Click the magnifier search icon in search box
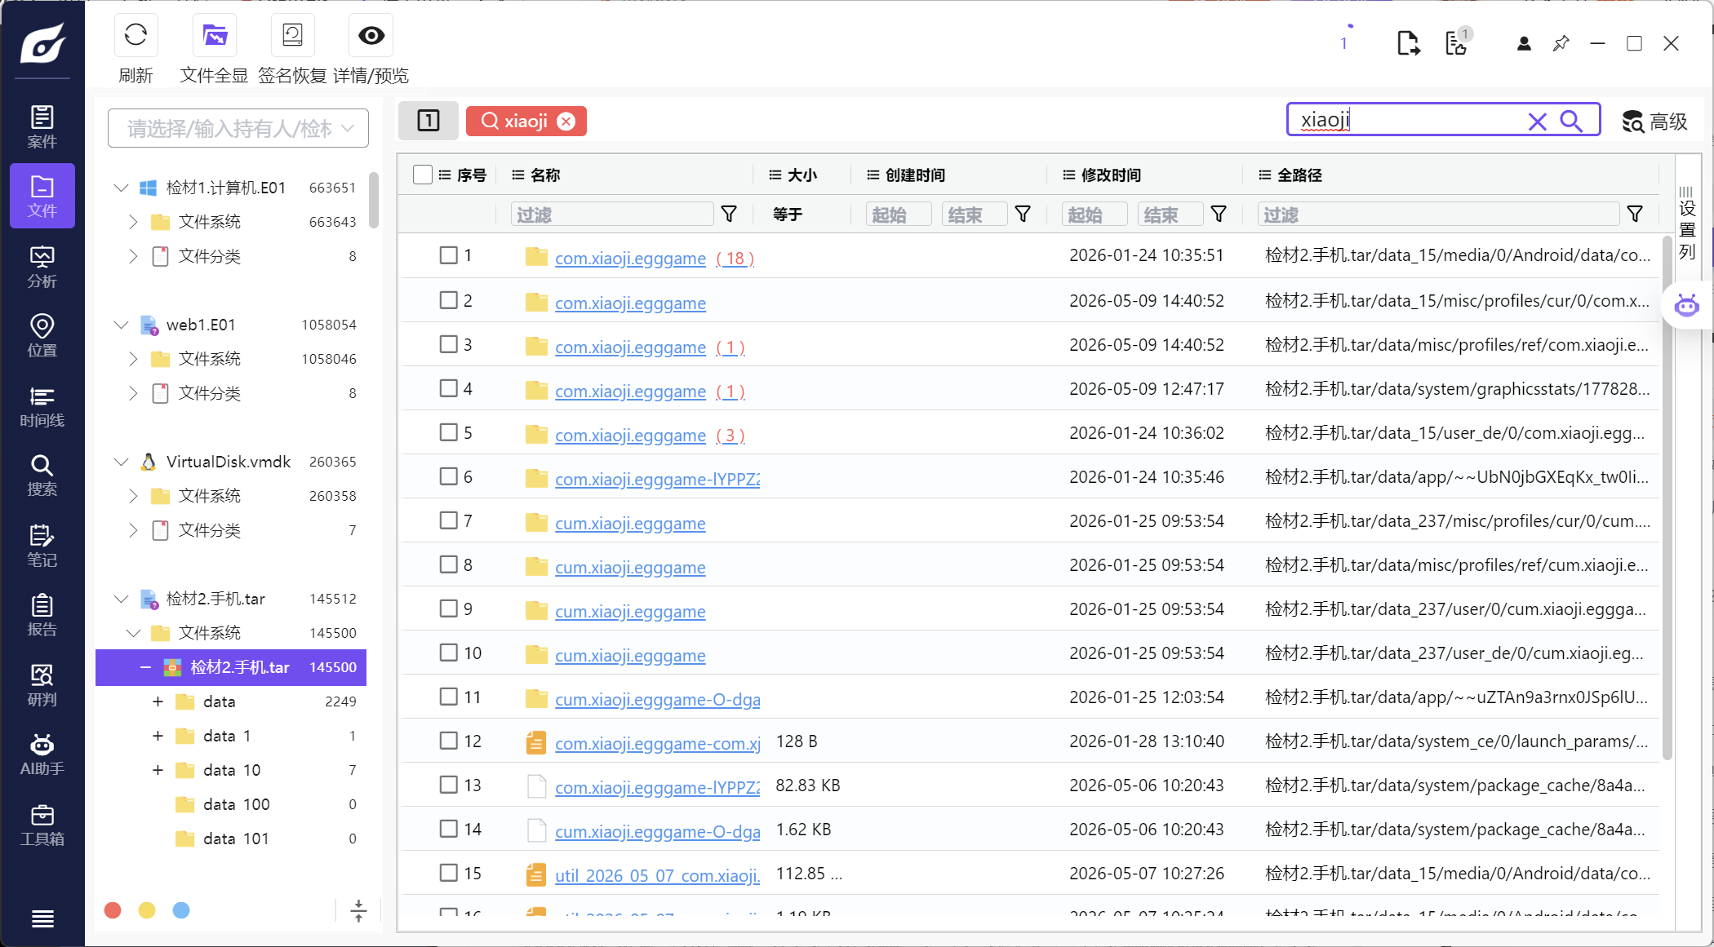This screenshot has width=1714, height=947. click(x=1571, y=121)
